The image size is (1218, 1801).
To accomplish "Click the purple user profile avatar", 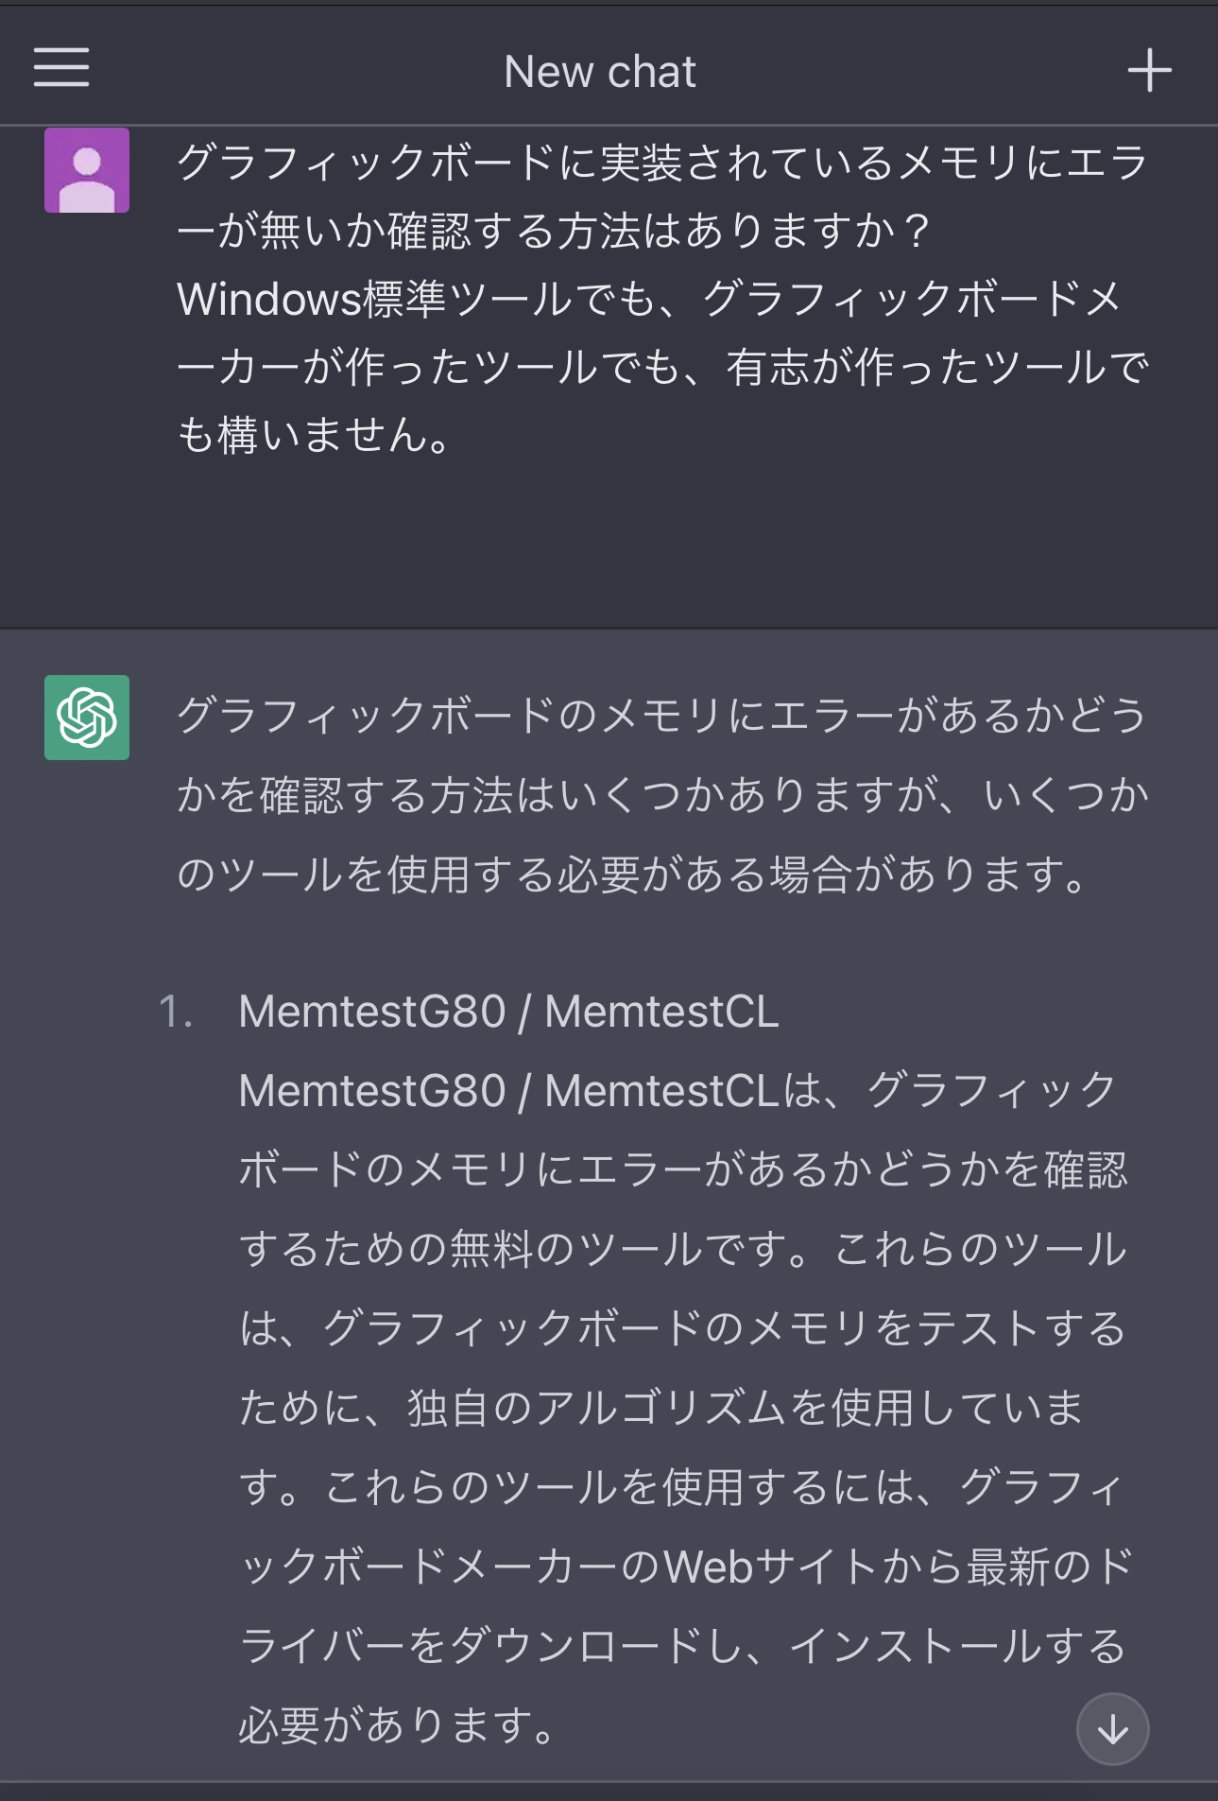I will click(87, 171).
